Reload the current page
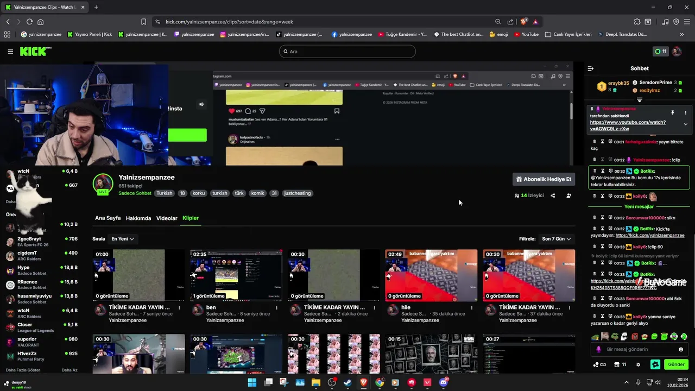This screenshot has height=391, width=695. [x=29, y=22]
